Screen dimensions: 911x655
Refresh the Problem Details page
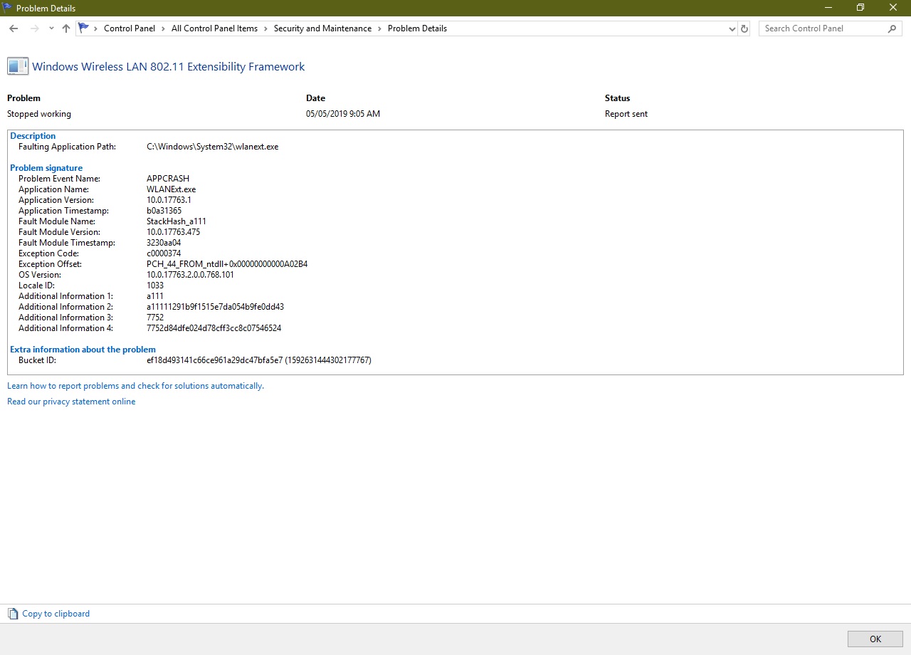[x=744, y=28]
